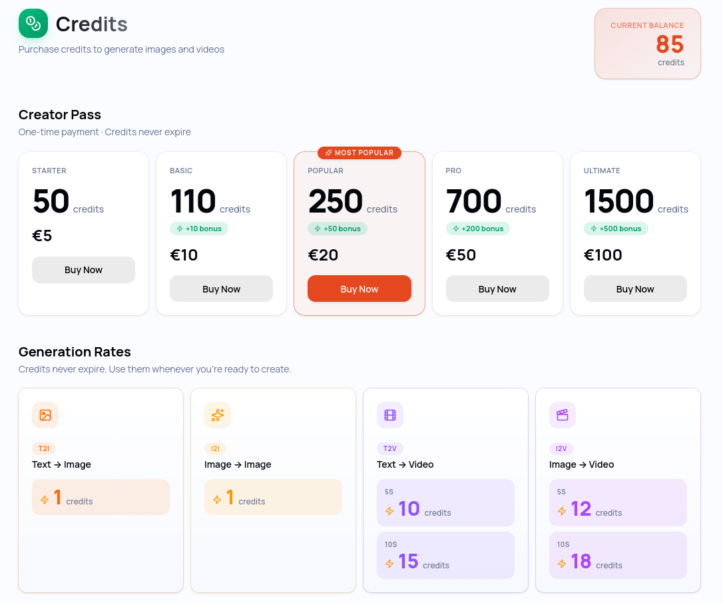
Task: Buy the Popular 250 credits pack
Action: [360, 289]
